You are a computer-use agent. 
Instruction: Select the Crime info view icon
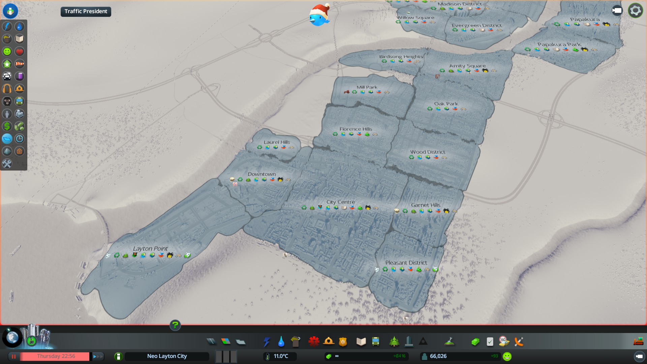[x=7, y=101]
